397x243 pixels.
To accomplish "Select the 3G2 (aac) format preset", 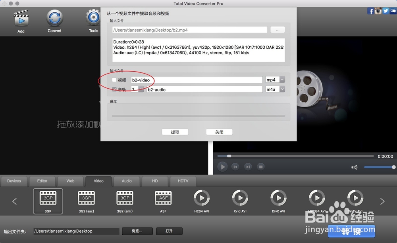I will click(x=86, y=201).
